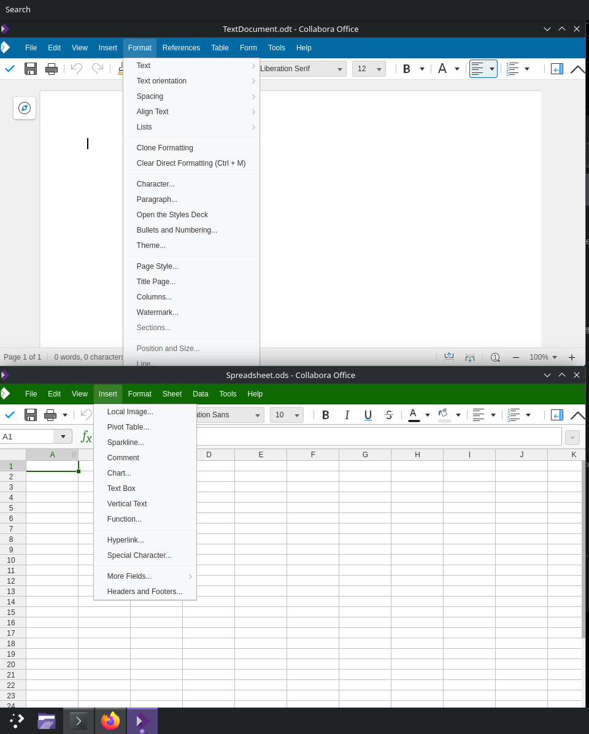589x734 pixels.
Task: Toggle Underline in the spreadsheet toolbar
Action: (368, 415)
